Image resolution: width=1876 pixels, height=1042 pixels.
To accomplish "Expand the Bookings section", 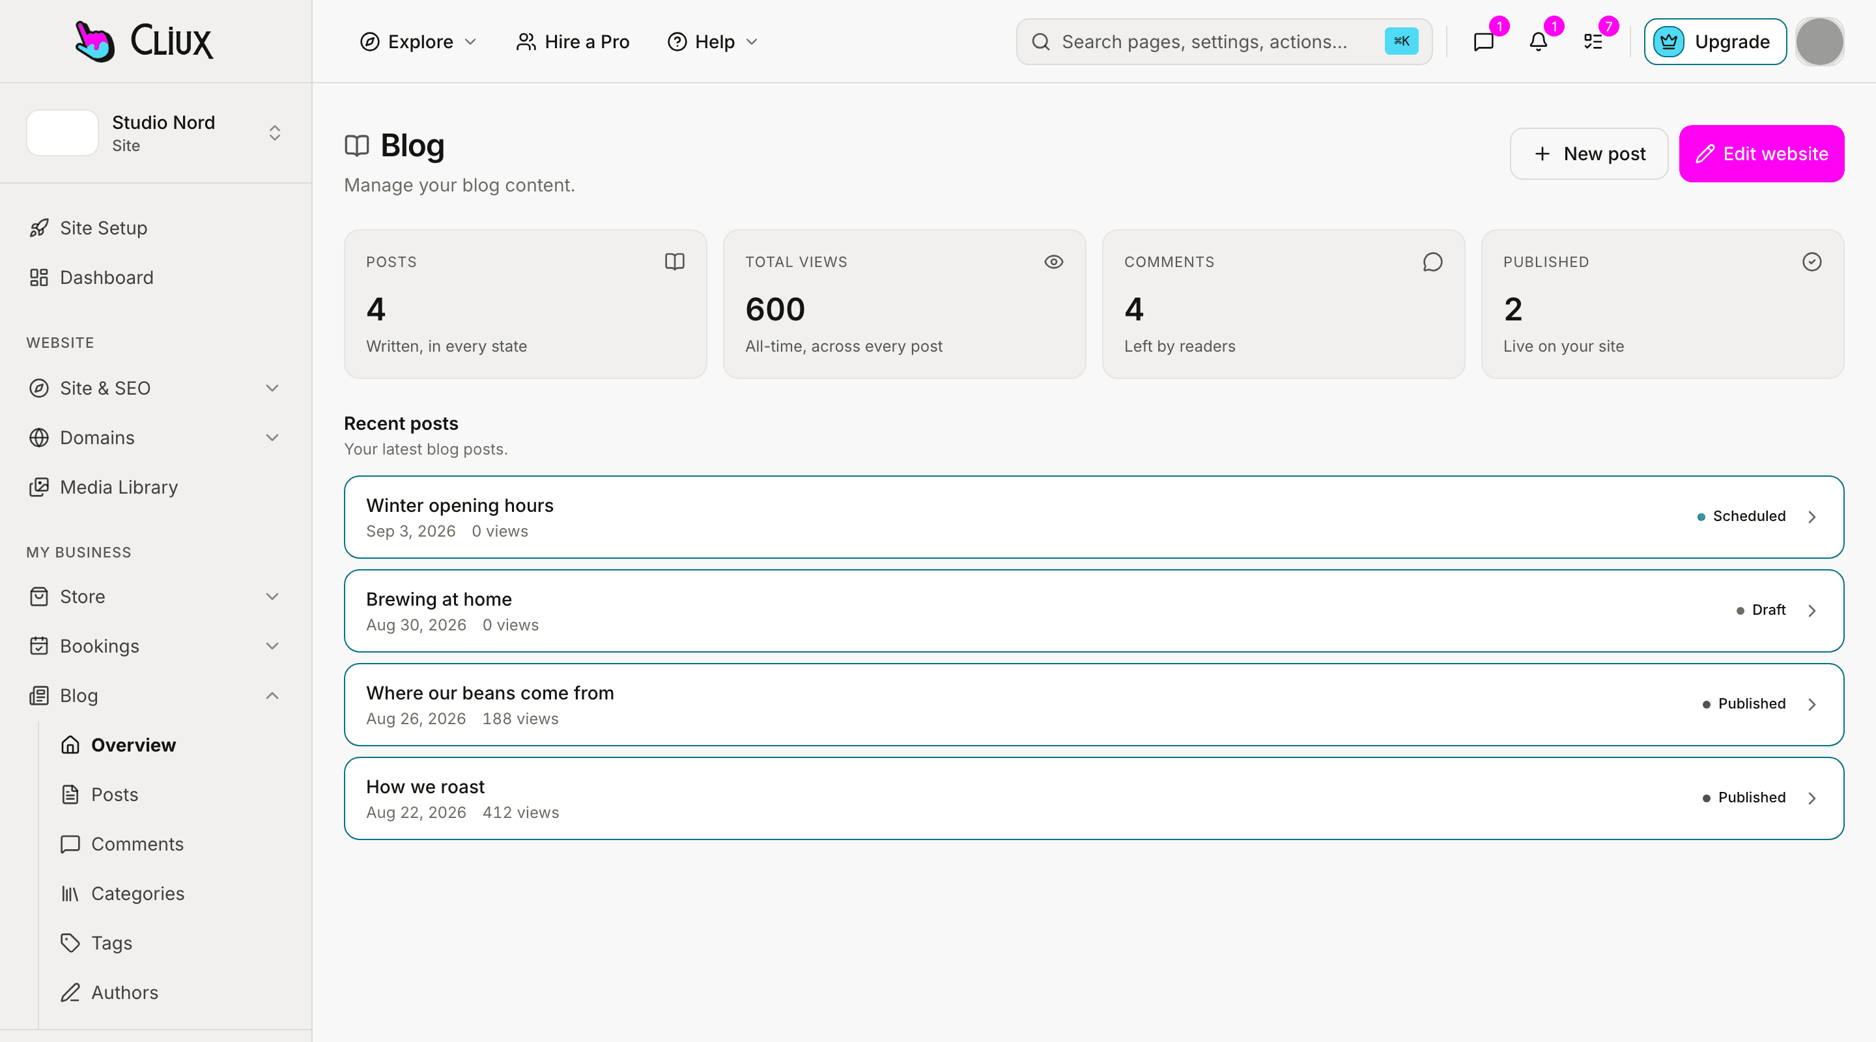I will [x=272, y=646].
